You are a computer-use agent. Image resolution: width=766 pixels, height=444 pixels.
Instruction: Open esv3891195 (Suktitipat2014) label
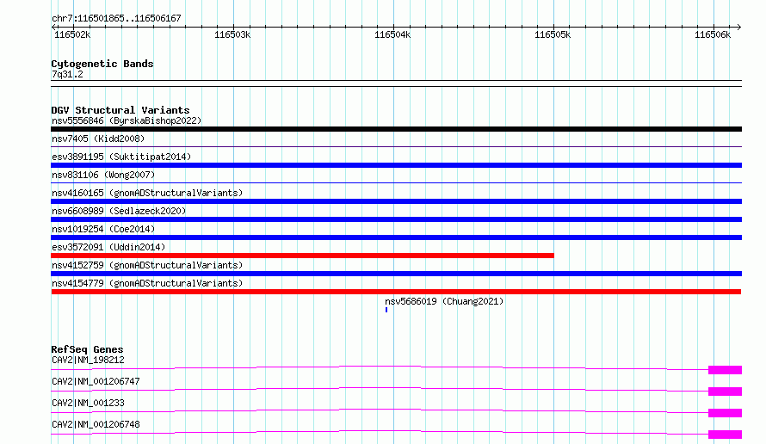coord(121,157)
